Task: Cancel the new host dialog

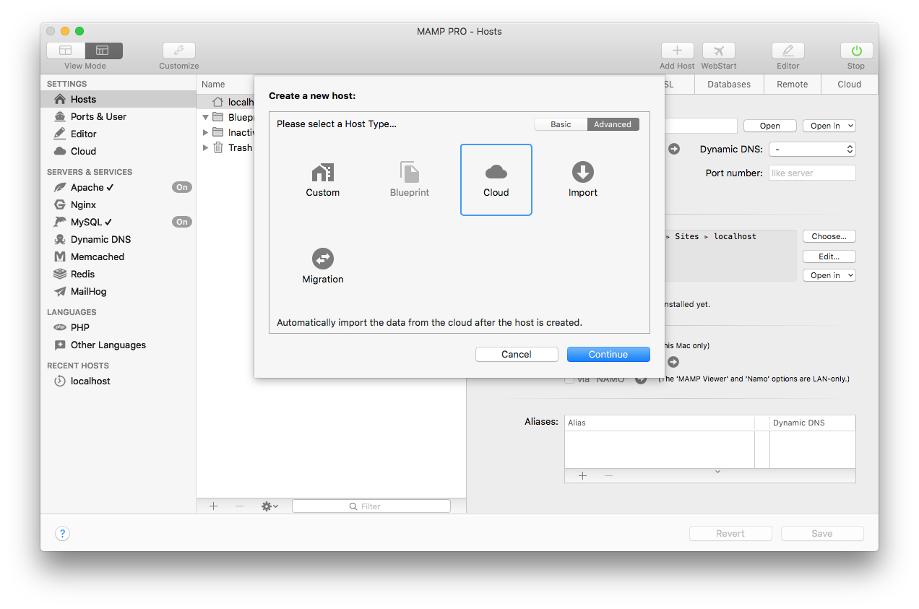Action: pos(517,354)
